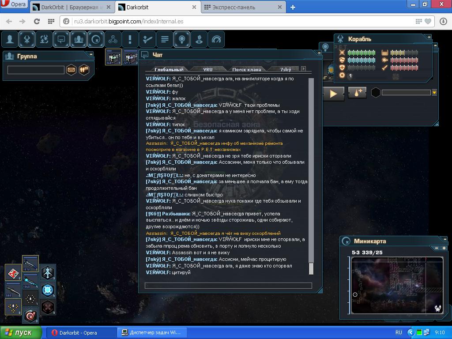Activate the ship ability in slot 3
Screen dimensions: 452x339
[x=48, y=272]
